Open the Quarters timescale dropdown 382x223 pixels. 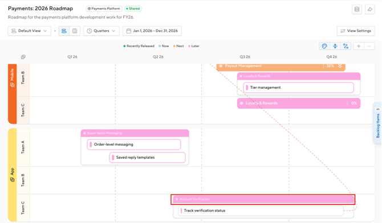pyautogui.click(x=101, y=31)
